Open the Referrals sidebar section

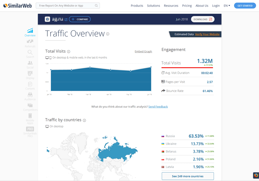tap(30, 44)
